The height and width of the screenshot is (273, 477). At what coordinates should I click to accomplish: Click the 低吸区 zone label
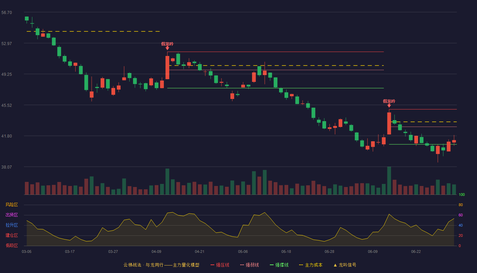pyautogui.click(x=12, y=245)
